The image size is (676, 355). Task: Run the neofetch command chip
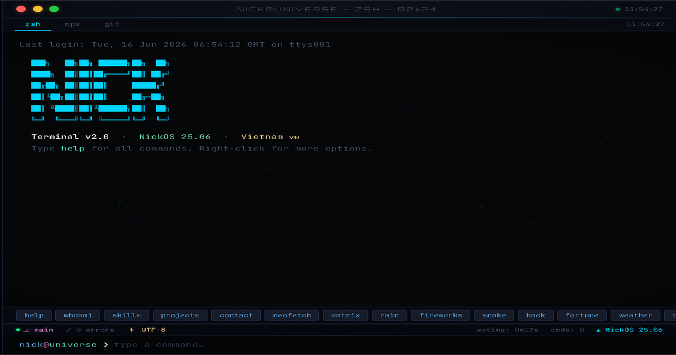click(292, 316)
